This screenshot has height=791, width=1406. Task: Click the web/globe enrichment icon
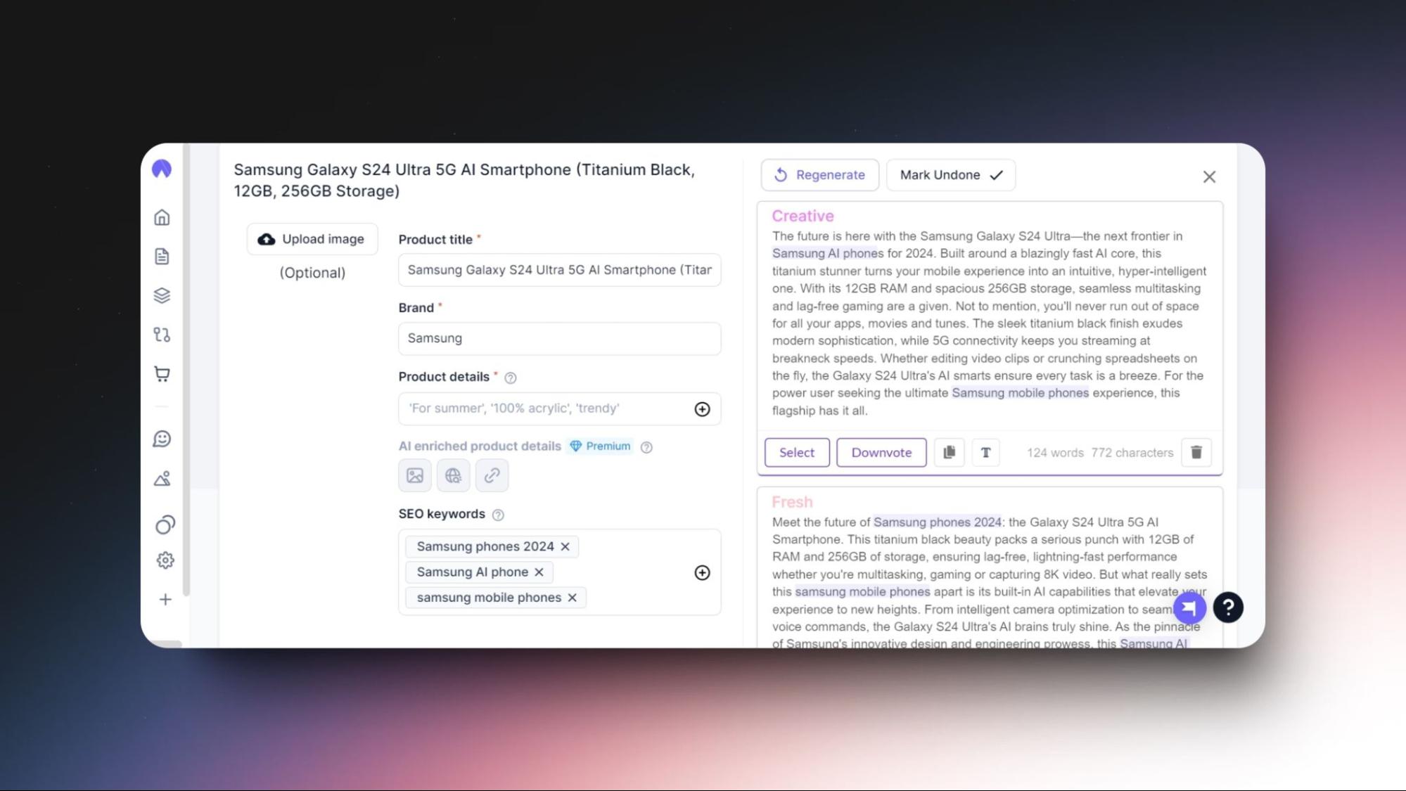coord(453,474)
